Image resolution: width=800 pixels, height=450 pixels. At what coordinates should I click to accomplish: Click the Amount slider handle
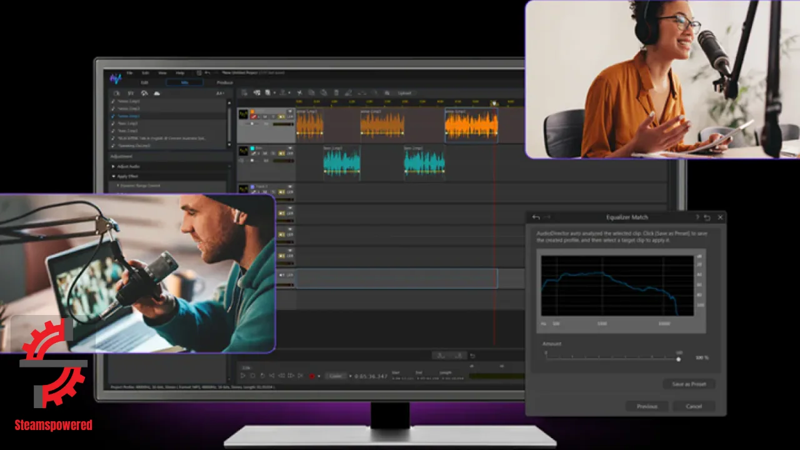pos(678,359)
